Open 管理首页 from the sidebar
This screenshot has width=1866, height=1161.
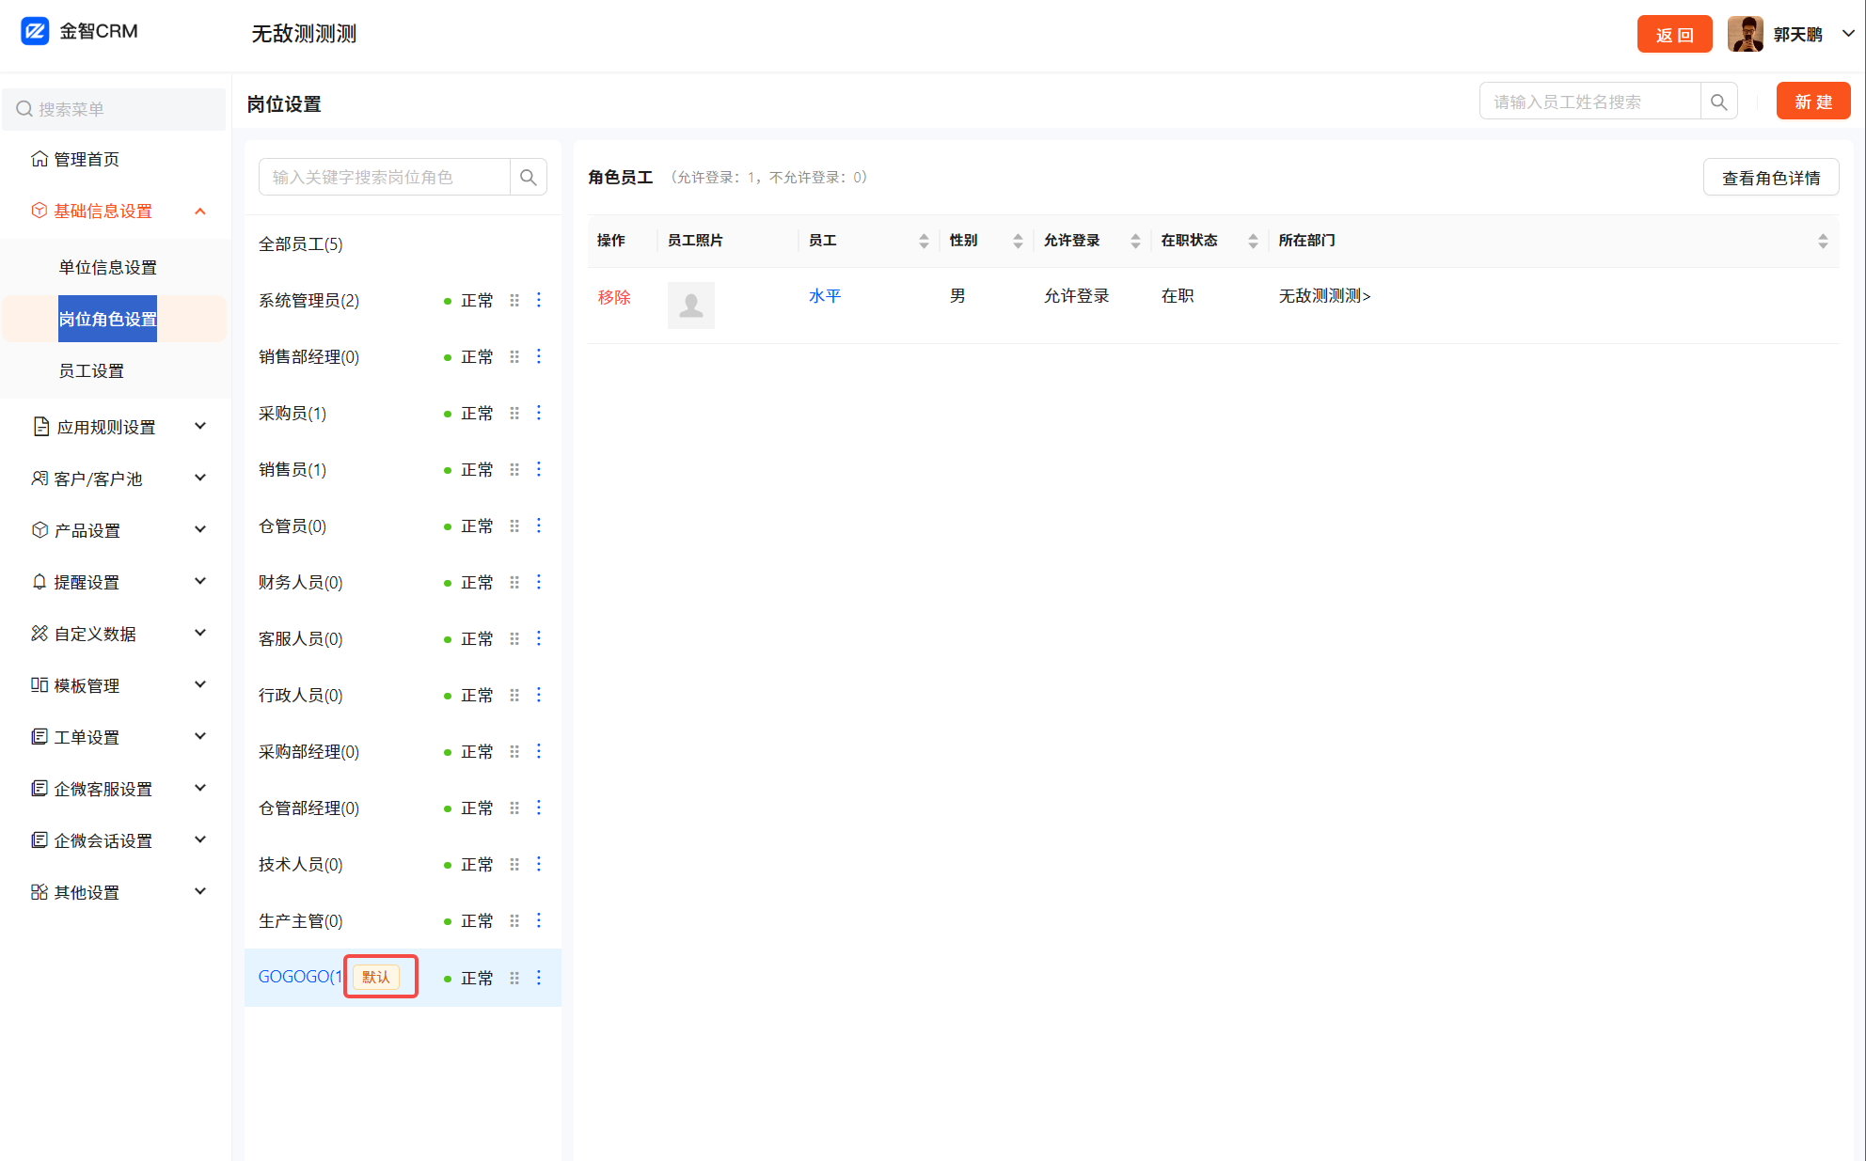87,159
